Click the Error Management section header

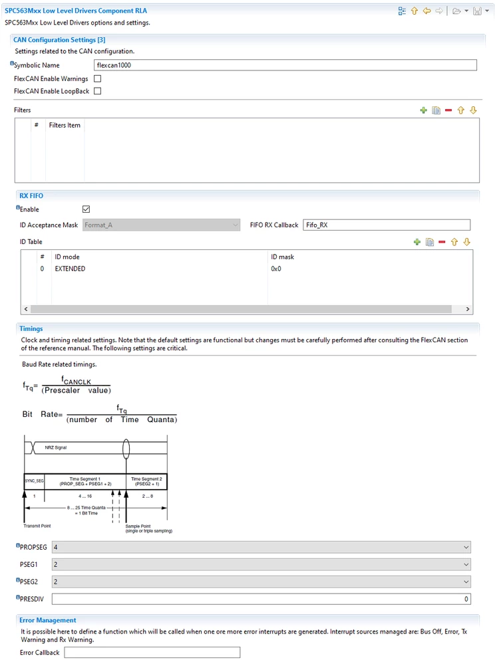(x=47, y=620)
